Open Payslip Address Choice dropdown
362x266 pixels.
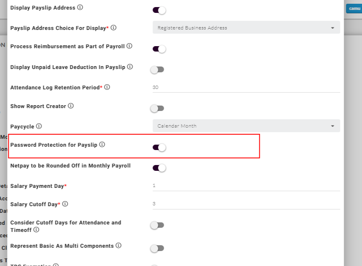pyautogui.click(x=246, y=28)
